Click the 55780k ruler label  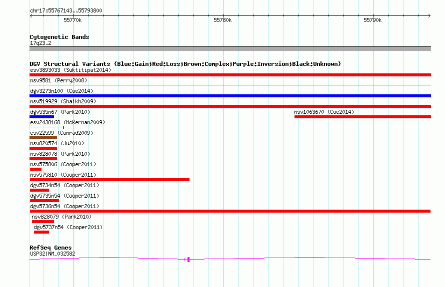(222, 20)
